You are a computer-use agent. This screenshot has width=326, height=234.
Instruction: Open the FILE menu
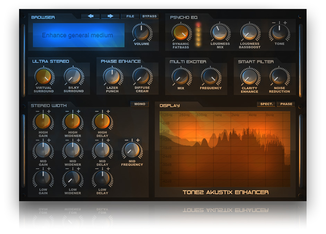point(130,16)
